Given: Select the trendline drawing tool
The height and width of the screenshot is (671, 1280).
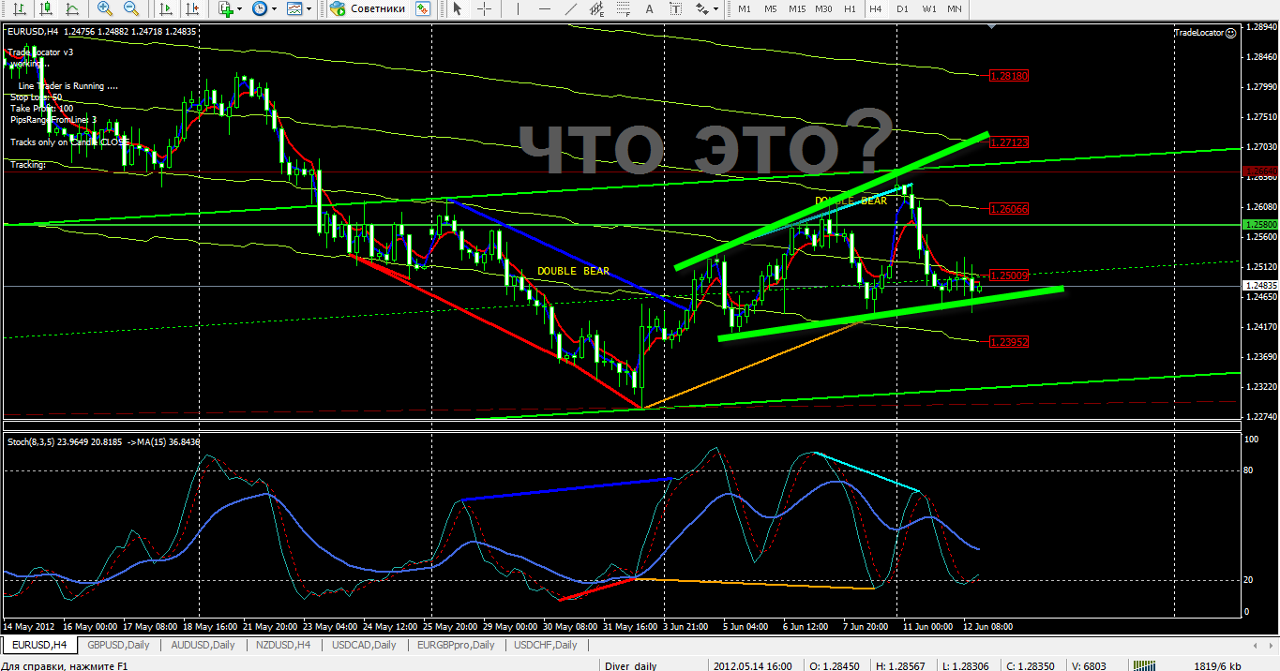Looking at the screenshot, I should pos(570,8).
